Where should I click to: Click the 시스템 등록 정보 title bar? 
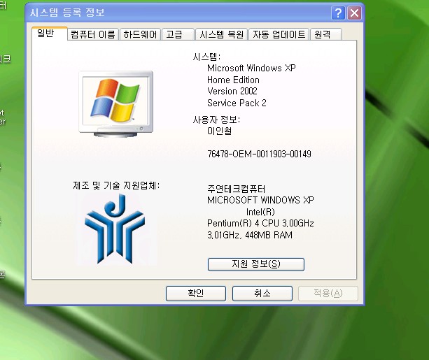click(175, 13)
